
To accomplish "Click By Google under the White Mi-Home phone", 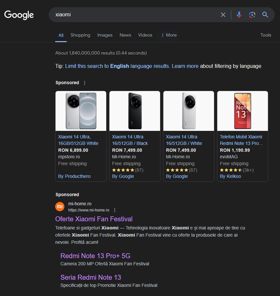I will [177, 176].
